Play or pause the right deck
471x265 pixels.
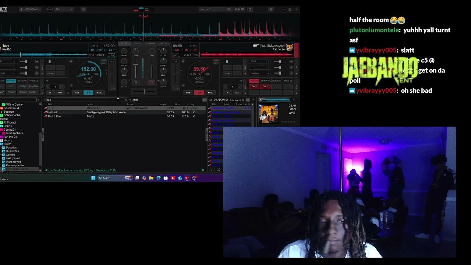(x=199, y=93)
